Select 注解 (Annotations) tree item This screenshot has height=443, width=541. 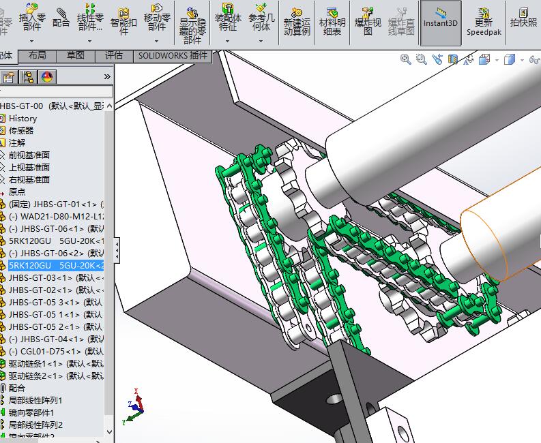17,142
